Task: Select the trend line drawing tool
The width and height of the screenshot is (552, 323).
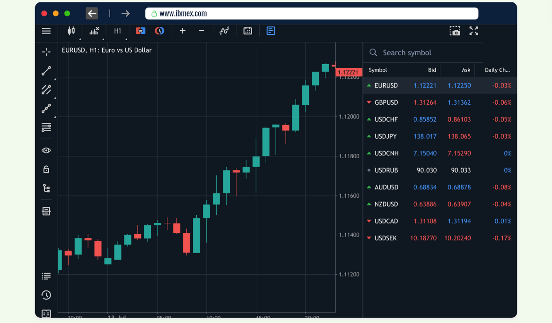Action: [x=46, y=71]
